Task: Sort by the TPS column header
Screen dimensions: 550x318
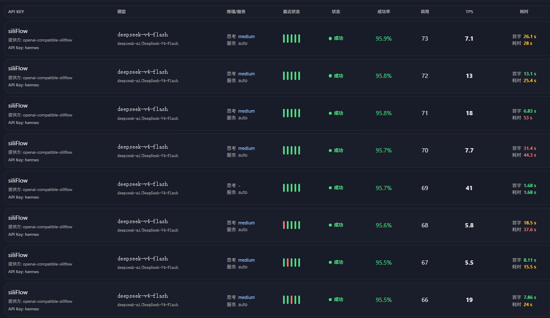Action: (x=469, y=12)
